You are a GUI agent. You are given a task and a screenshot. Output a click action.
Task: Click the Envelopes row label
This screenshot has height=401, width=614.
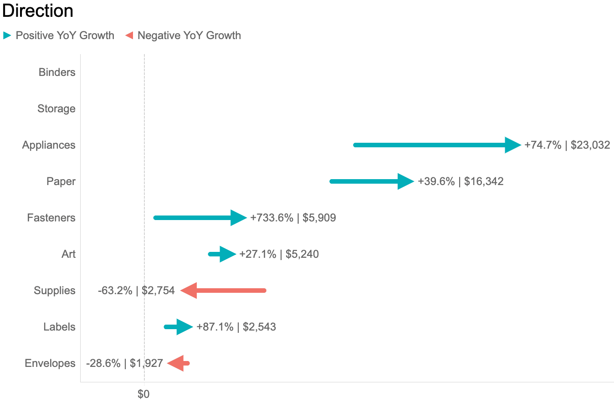coord(50,363)
